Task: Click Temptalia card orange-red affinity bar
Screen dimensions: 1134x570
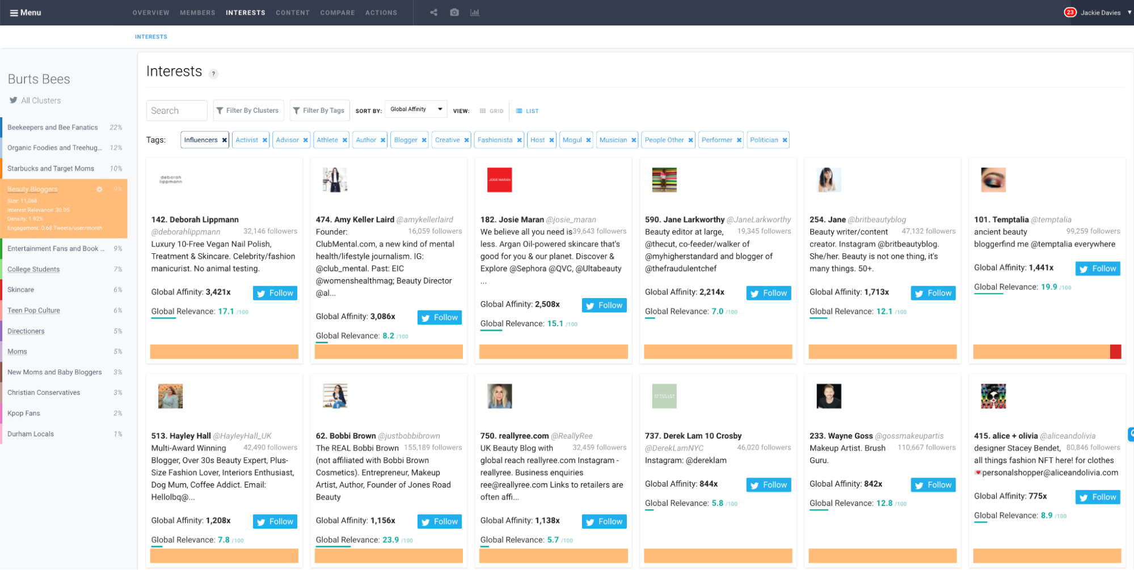Action: tap(1047, 352)
